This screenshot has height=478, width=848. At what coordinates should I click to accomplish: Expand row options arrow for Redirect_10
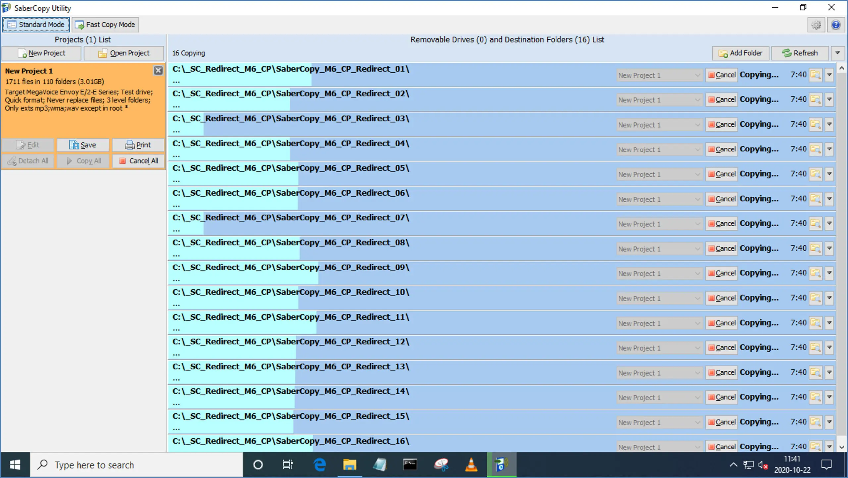coord(829,298)
